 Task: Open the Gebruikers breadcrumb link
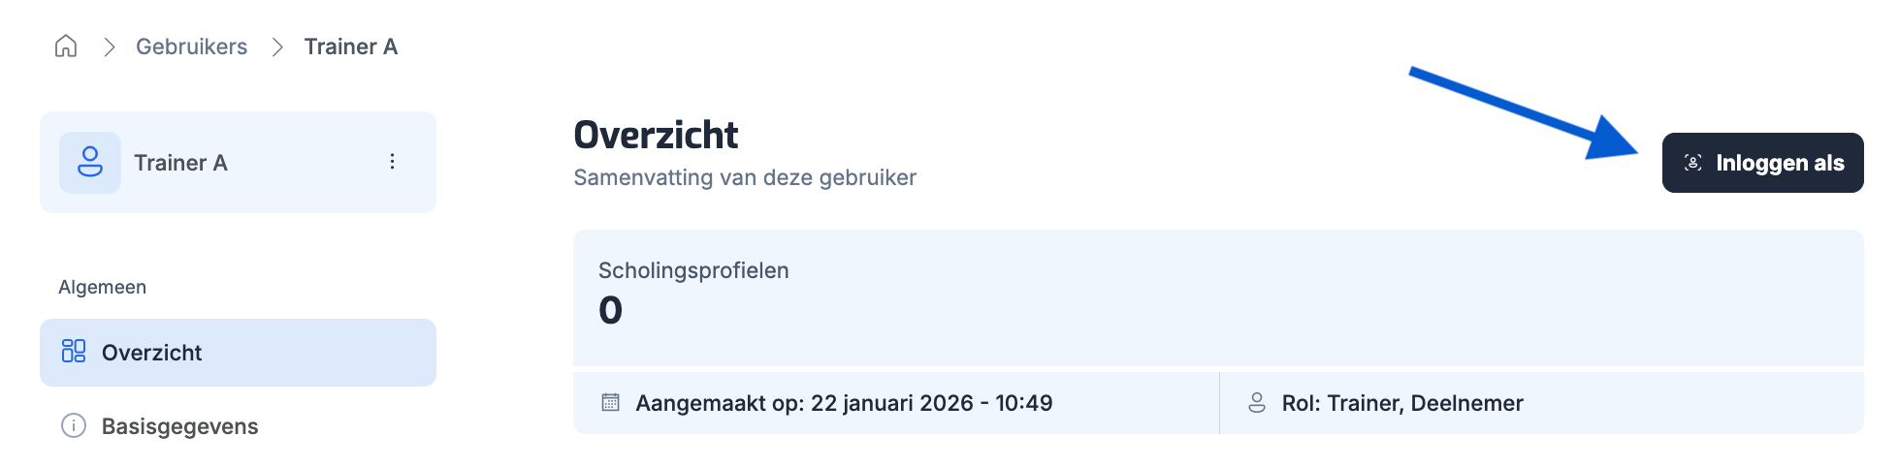pos(191,47)
